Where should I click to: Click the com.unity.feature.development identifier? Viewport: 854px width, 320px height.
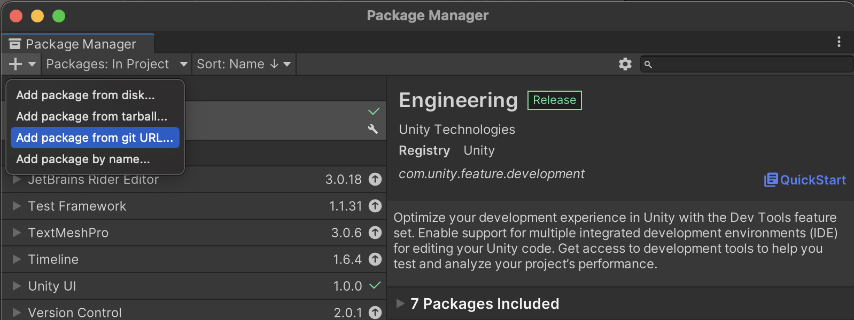point(492,174)
